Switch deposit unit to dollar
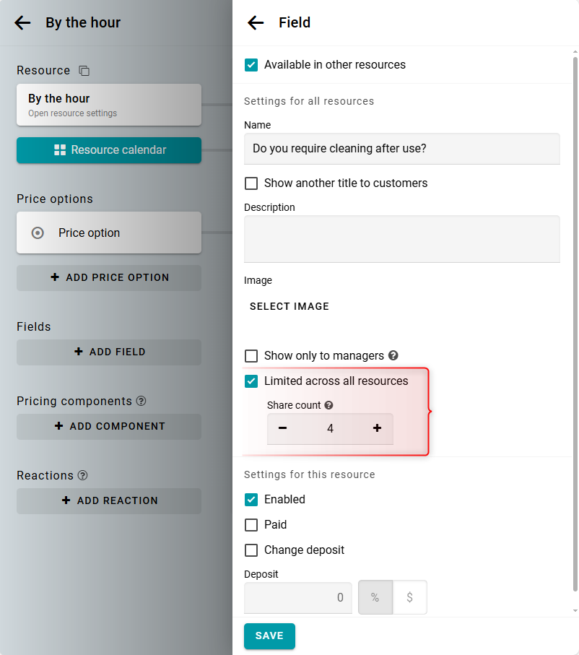Viewport: 579px width, 655px height. 410,598
